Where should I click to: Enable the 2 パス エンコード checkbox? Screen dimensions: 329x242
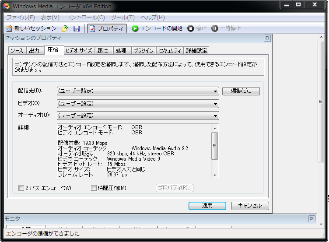[21, 188]
